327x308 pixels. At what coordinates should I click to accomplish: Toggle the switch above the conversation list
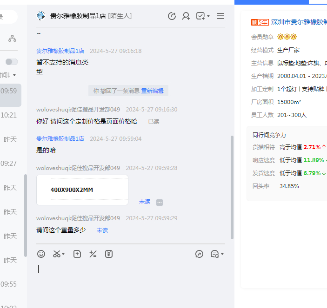[x=12, y=62]
